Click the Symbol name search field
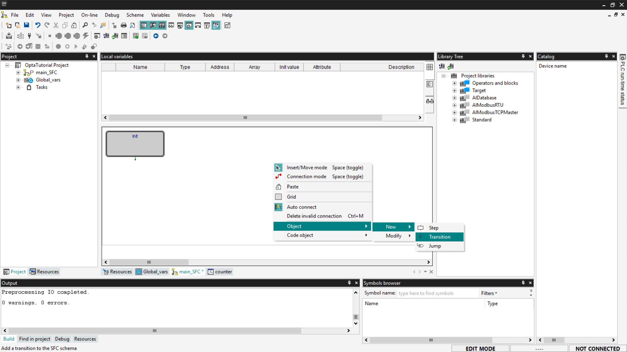The width and height of the screenshot is (627, 352). (437, 293)
